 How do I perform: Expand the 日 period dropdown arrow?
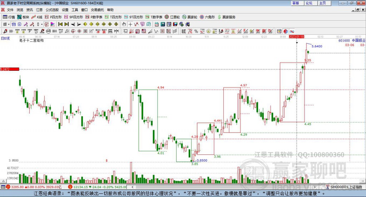9,24
